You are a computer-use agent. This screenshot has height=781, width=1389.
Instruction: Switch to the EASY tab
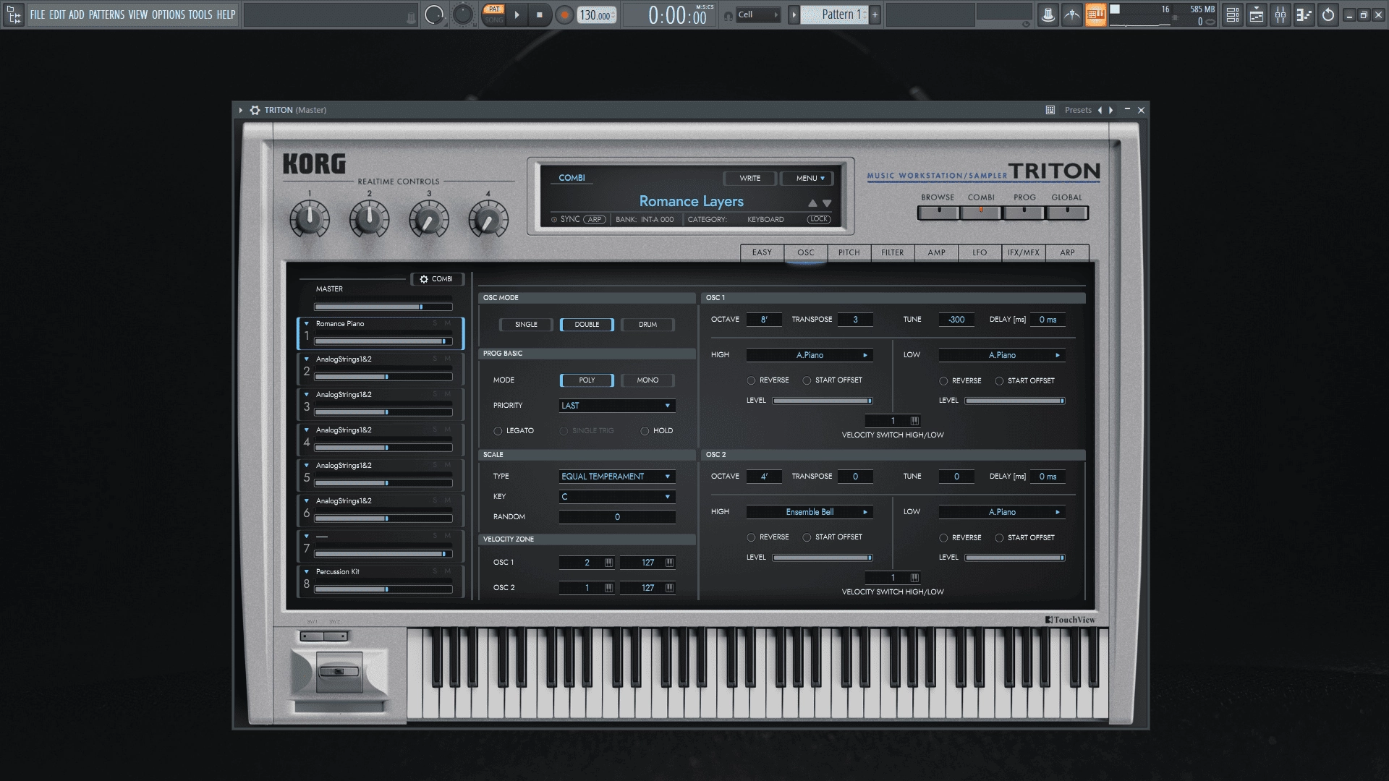(x=762, y=252)
